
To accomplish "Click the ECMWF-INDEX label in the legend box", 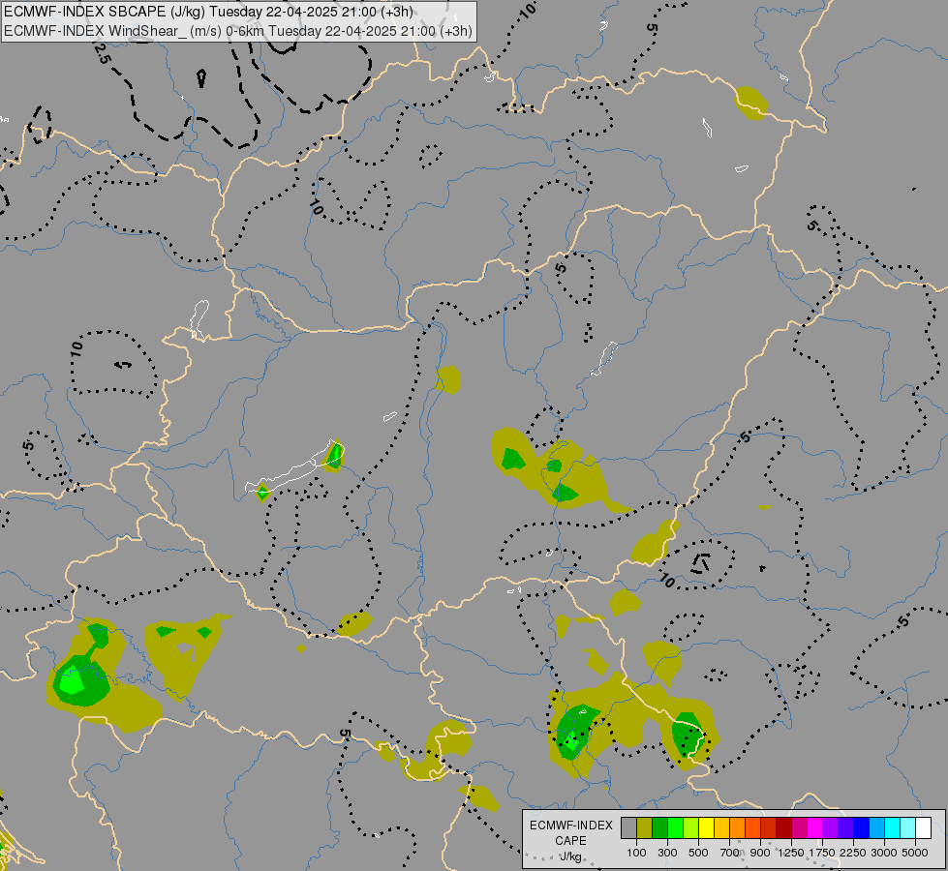I will (x=571, y=826).
